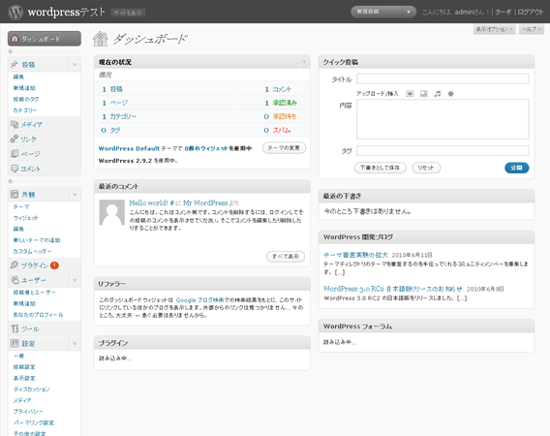550x436 pixels.
Task: Click the 内容 content text area
Action: 443,119
